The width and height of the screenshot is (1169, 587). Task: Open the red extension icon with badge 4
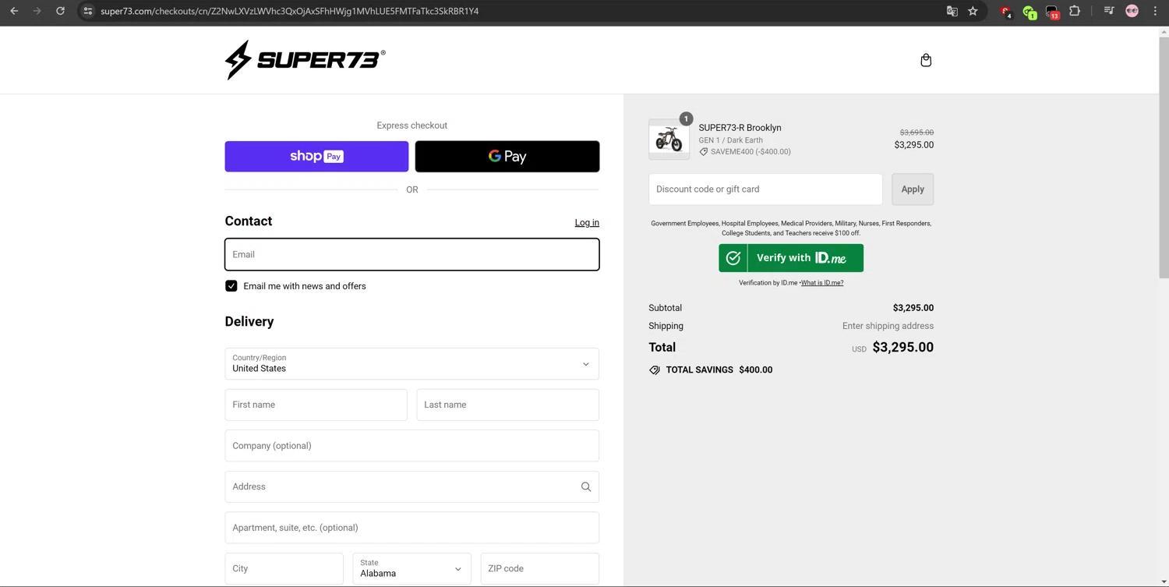[1005, 12]
